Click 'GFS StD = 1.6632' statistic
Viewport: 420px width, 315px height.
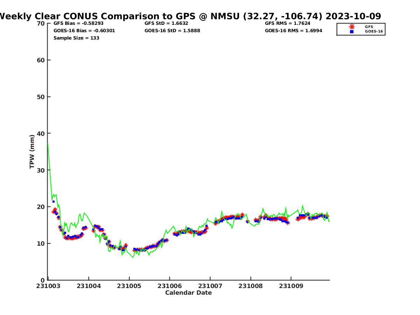[x=166, y=23]
